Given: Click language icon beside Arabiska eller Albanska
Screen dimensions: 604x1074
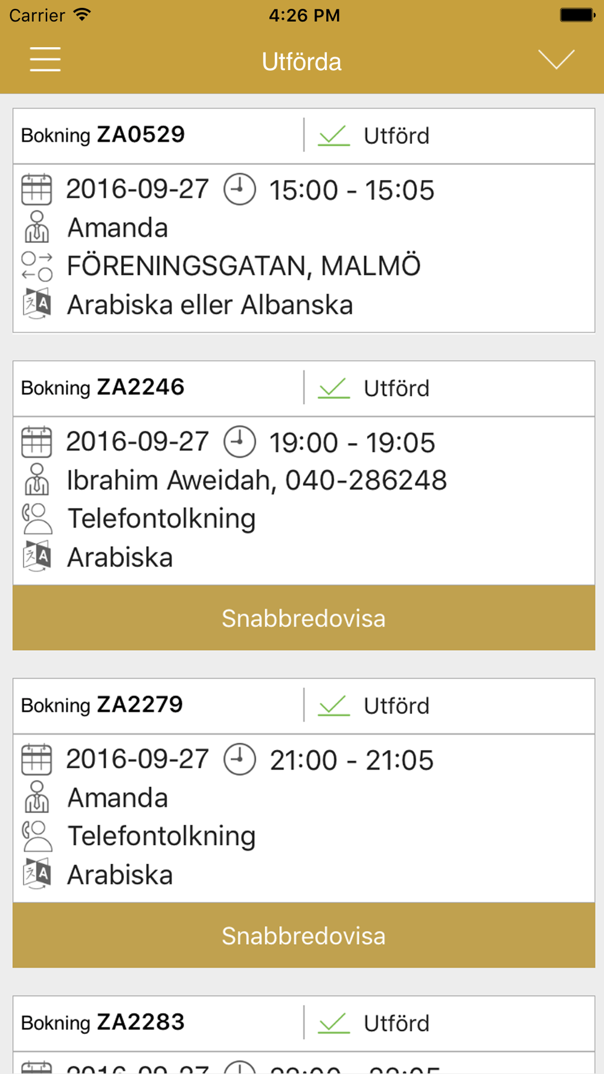Looking at the screenshot, I should pyautogui.click(x=37, y=304).
